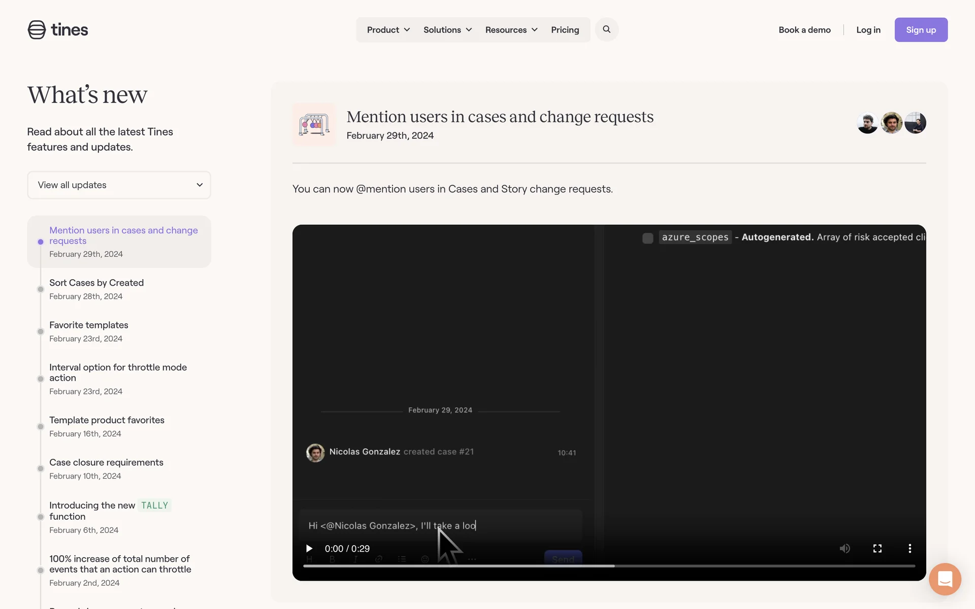The width and height of the screenshot is (975, 609).
Task: Play the video
Action: [309, 549]
